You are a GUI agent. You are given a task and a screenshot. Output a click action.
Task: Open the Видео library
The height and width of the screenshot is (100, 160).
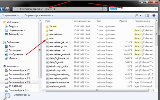(x=12, y=46)
